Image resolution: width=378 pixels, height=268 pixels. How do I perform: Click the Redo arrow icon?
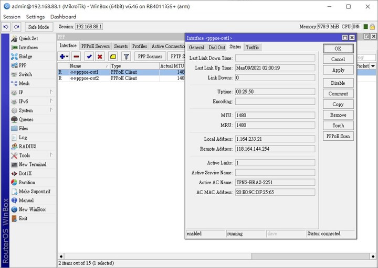pos(17,27)
